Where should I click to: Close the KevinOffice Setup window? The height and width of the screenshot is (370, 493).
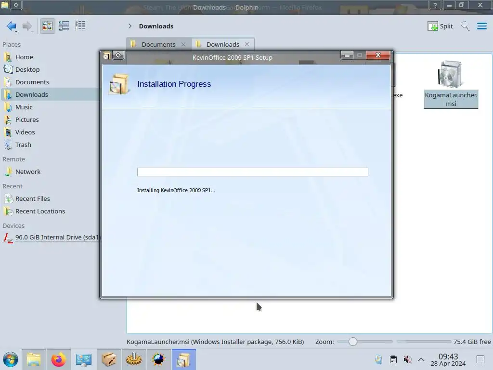tap(378, 55)
